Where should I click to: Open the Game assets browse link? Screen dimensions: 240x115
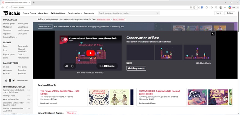tap(23, 46)
